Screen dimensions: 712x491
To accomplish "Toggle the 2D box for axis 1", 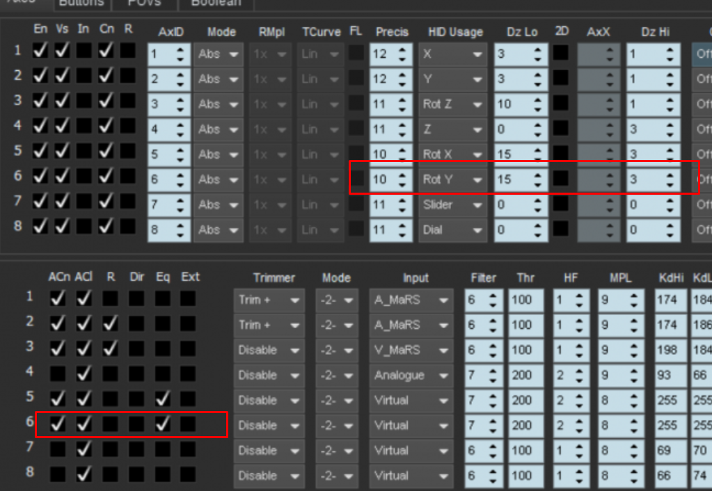I will [x=561, y=53].
